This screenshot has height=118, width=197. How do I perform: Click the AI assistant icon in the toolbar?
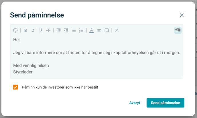[178, 30]
